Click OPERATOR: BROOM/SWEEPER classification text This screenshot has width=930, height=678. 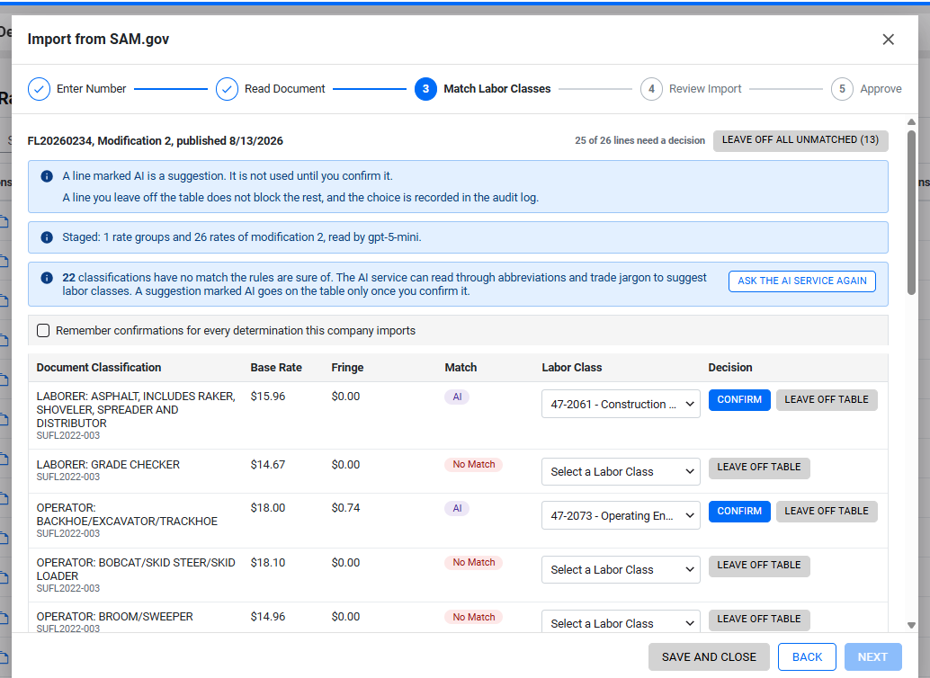[x=114, y=616]
